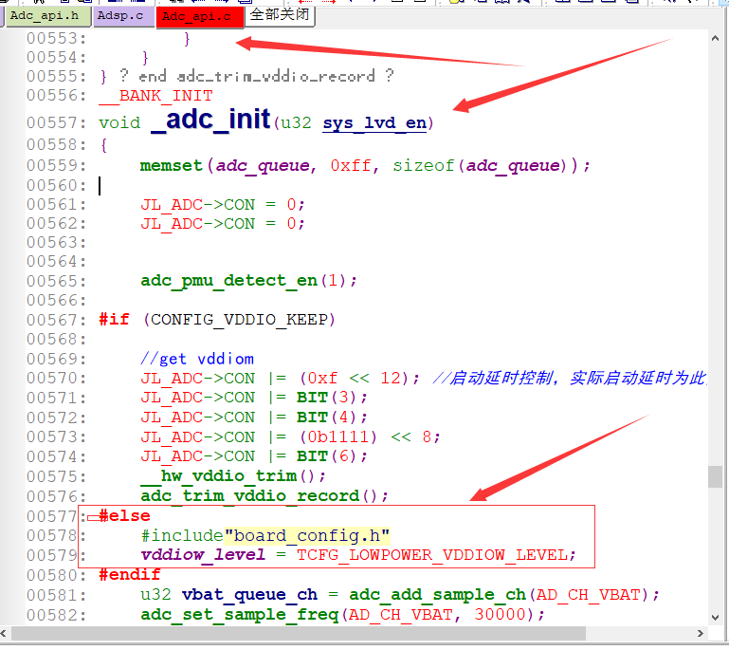729x650 pixels.
Task: Click the #endif directive on line 580
Action: pyautogui.click(x=130, y=575)
